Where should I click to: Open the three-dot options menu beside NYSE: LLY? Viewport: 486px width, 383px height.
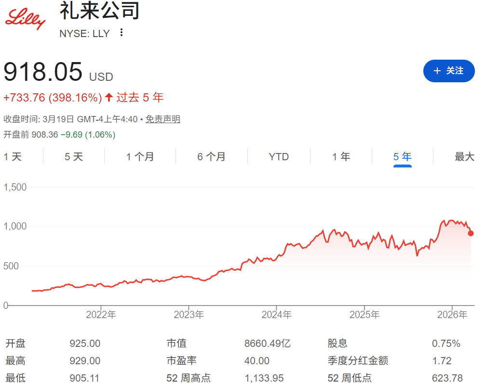coord(121,33)
